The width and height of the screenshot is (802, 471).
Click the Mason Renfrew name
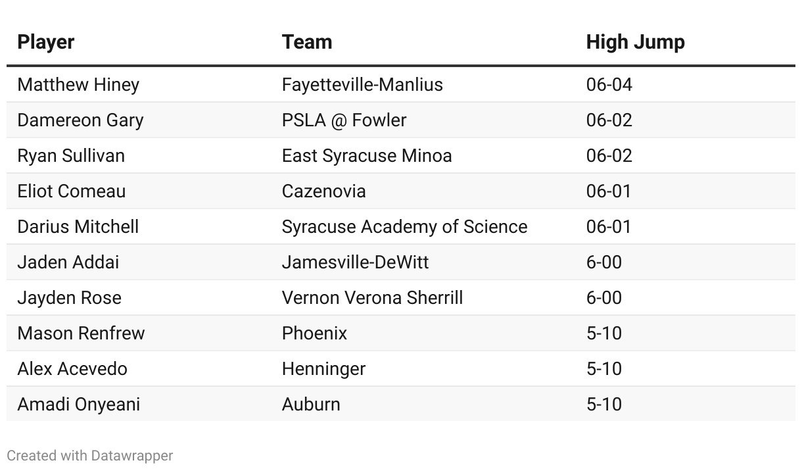click(x=81, y=334)
